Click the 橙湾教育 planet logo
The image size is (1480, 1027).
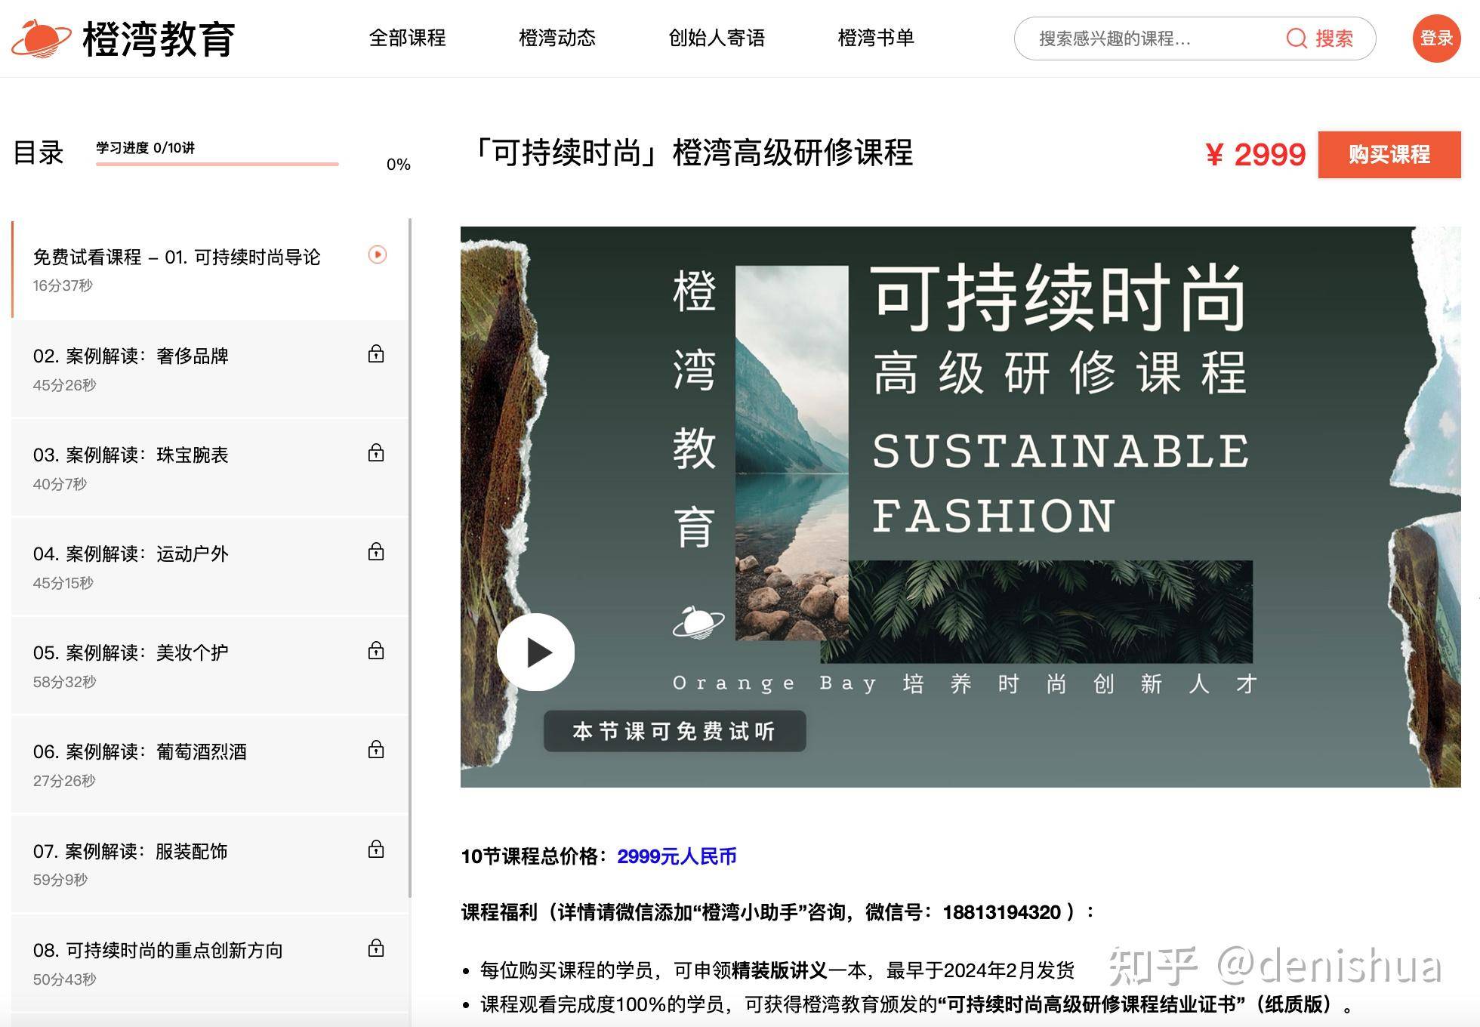click(x=42, y=38)
